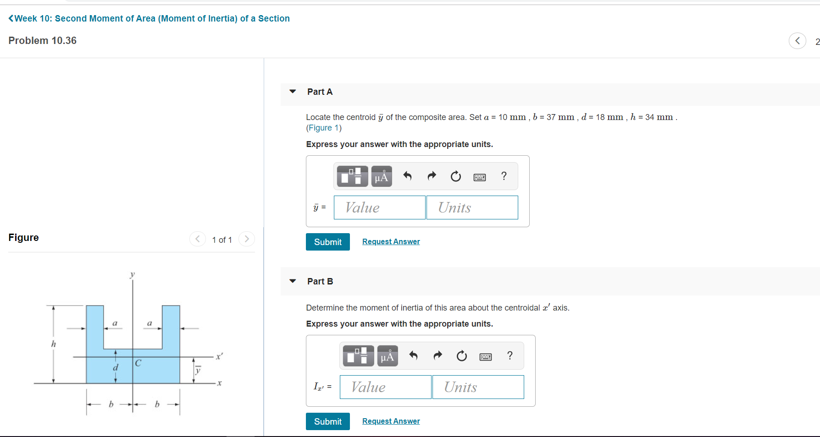The width and height of the screenshot is (820, 437).
Task: Open the on-screen keyboard for Part B
Action: tap(486, 356)
